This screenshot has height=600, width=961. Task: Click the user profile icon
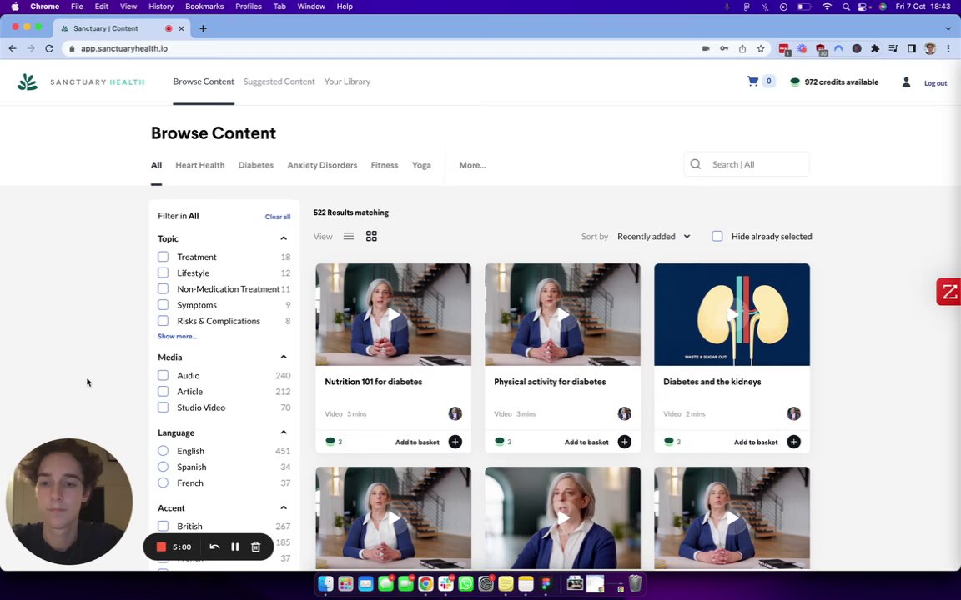pyautogui.click(x=906, y=82)
